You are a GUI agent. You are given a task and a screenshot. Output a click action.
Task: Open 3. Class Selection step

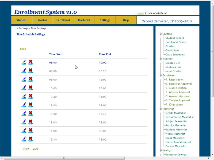pos(176,88)
